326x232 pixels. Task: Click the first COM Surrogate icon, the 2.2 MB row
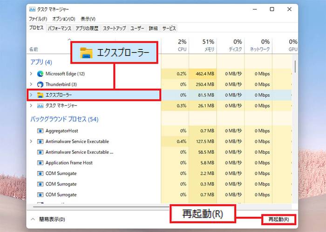click(40, 173)
